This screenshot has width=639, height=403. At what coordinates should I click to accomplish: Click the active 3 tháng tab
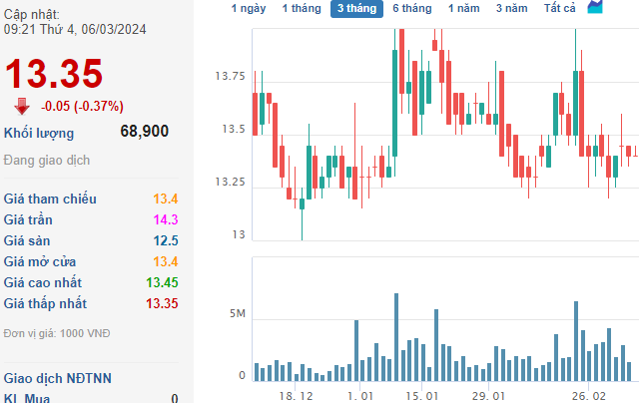tap(356, 9)
